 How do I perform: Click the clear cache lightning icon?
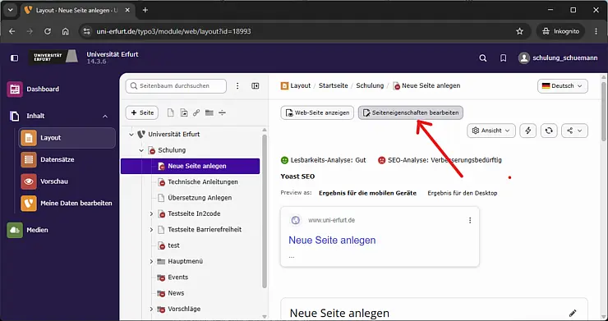[528, 131]
